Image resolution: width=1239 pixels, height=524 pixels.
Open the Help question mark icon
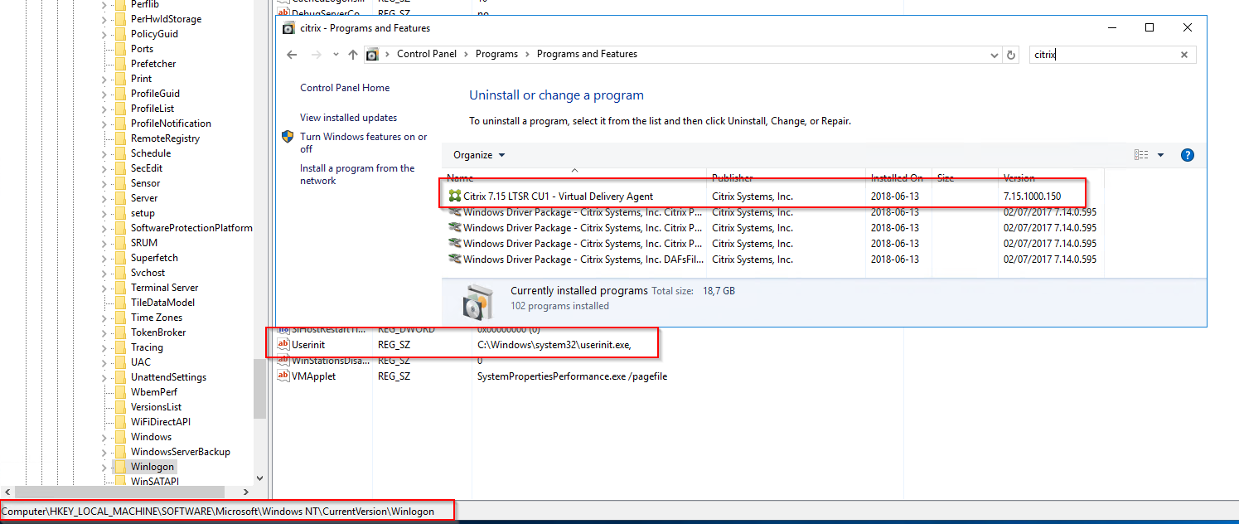coord(1187,155)
